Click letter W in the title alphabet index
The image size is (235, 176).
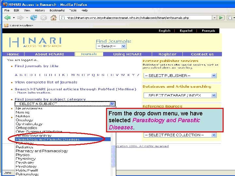pos(123,75)
